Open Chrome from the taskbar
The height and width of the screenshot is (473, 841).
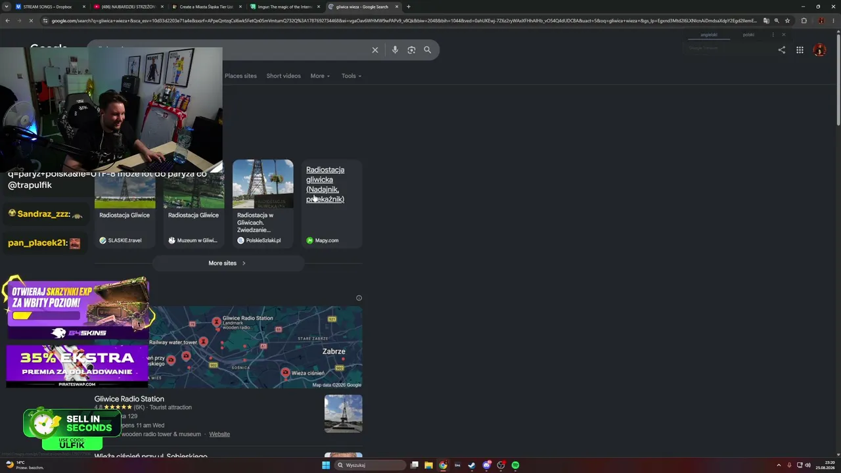coord(443,465)
